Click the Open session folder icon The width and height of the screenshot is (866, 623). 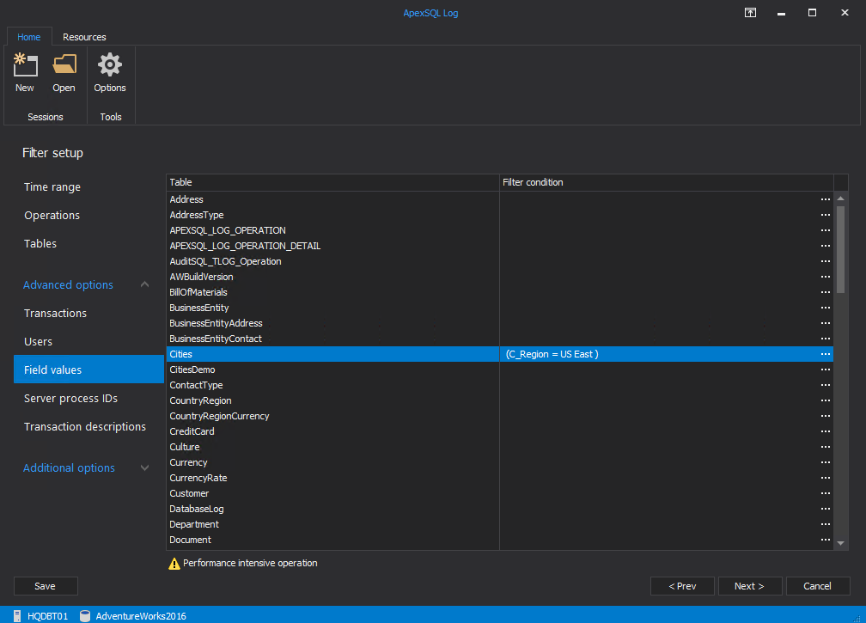coord(64,66)
